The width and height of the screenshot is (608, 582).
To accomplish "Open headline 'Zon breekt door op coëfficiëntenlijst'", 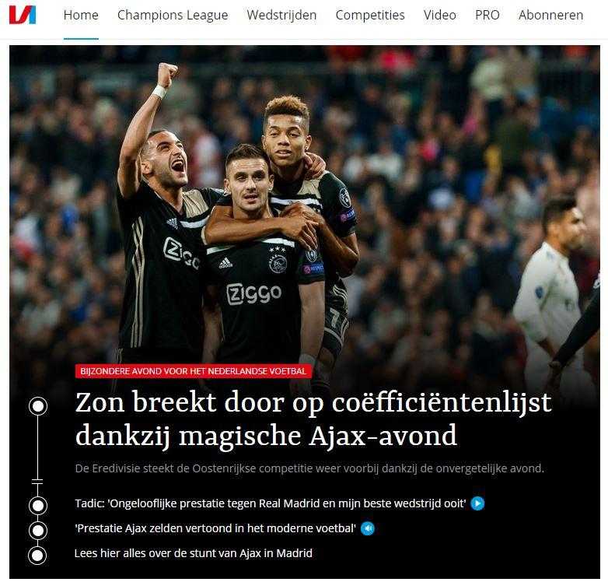I will (x=313, y=419).
